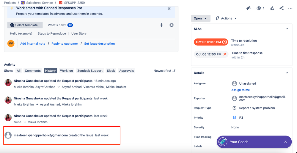The height and width of the screenshot is (153, 297).
Task: Click the Oct 06 12:03 PM SLA badge
Action: click(x=211, y=54)
